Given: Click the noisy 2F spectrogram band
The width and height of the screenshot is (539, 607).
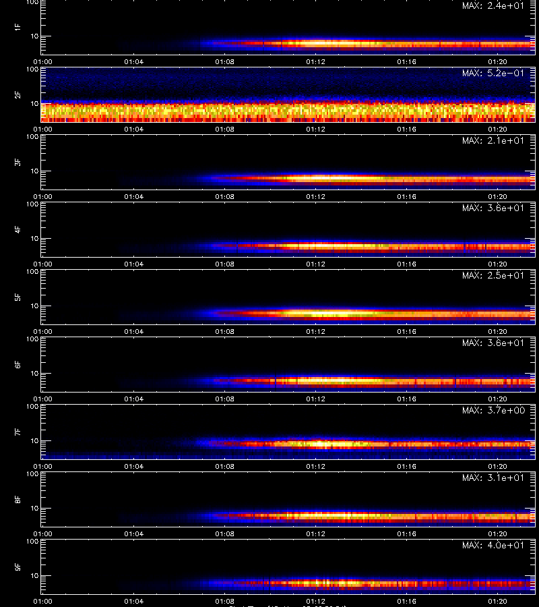Looking at the screenshot, I should (x=288, y=112).
